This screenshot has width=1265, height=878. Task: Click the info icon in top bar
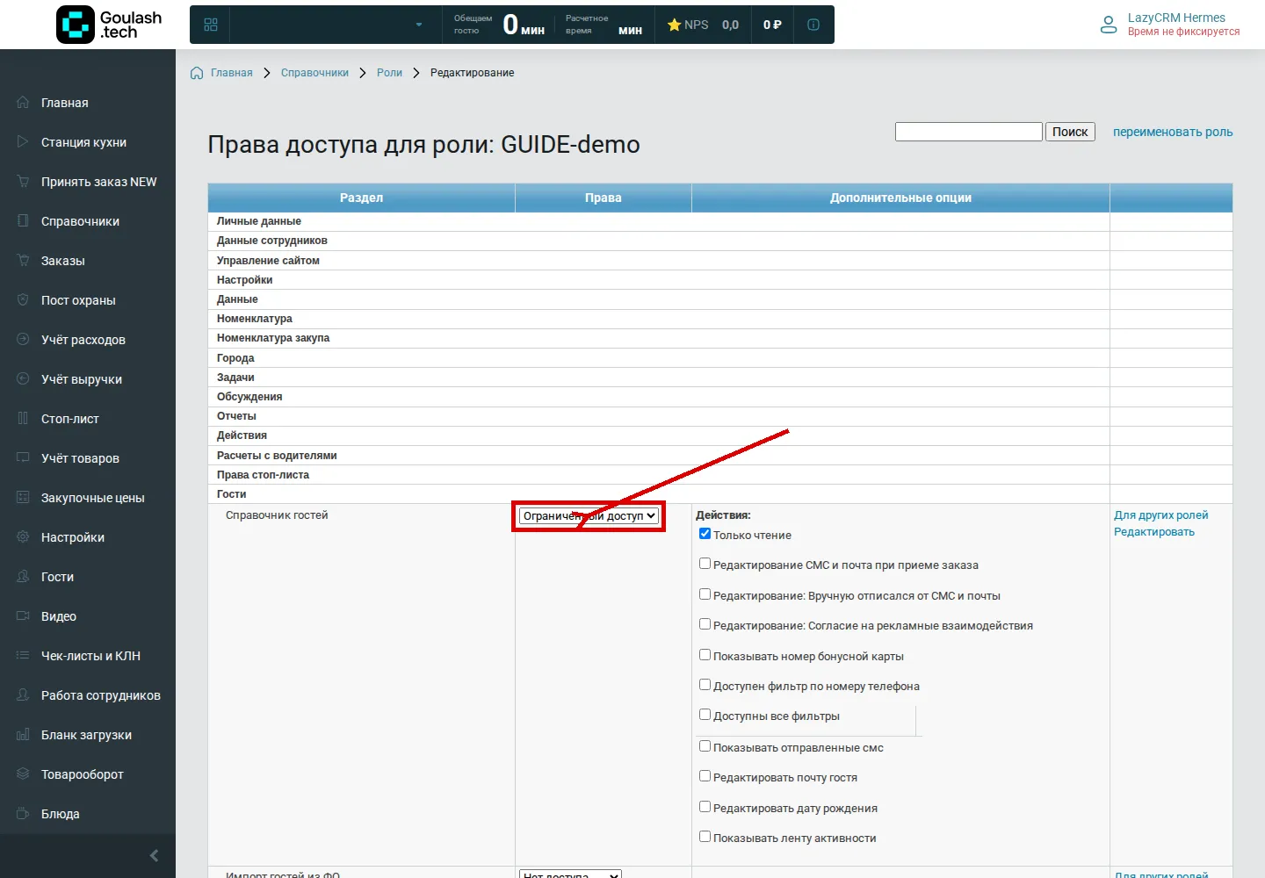(813, 25)
